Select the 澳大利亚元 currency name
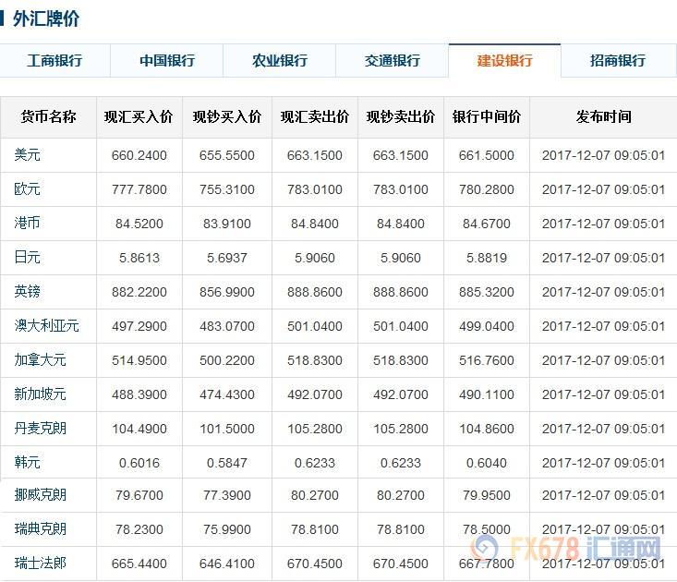This screenshot has height=582, width=677. (x=46, y=325)
